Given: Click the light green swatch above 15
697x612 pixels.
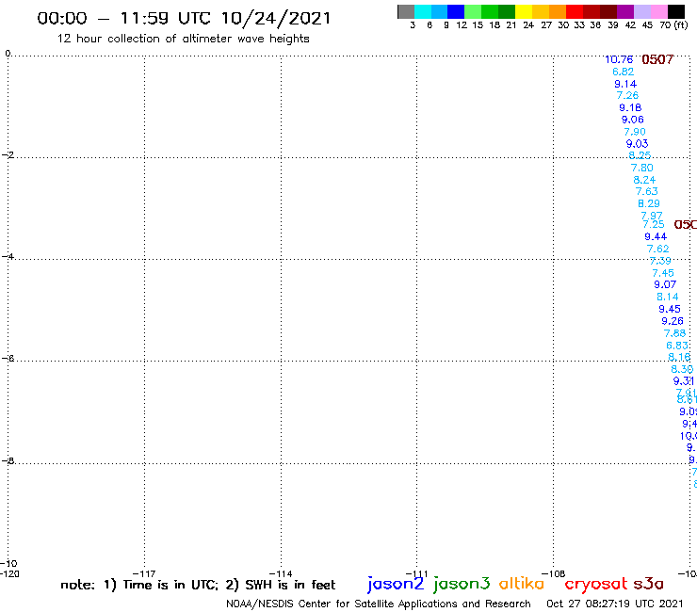Looking at the screenshot, I should pos(473,11).
